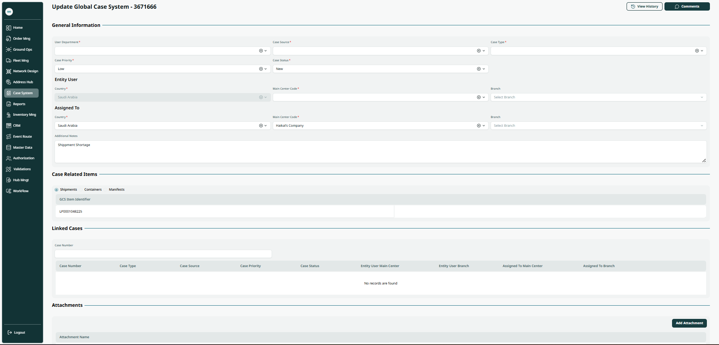
Task: Click the Fleet Mng truck icon
Action: click(8, 61)
